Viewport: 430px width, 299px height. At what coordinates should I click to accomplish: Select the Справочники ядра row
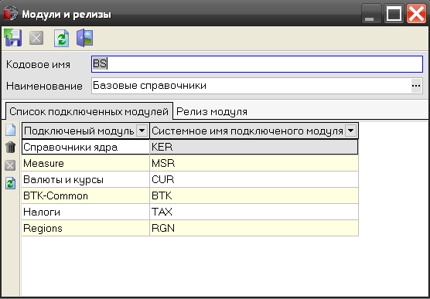[189, 147]
